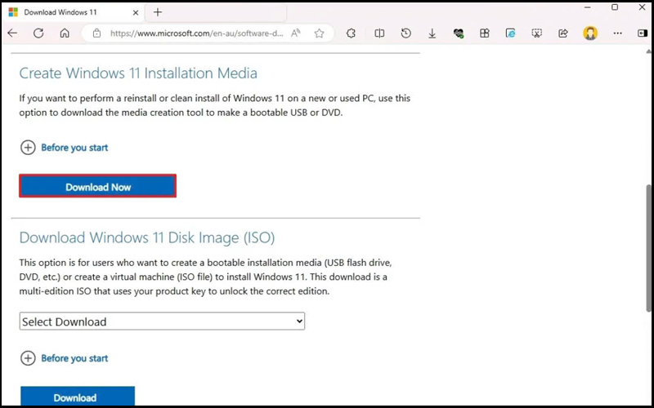
Task: Maximize the browser window
Action: pyautogui.click(x=615, y=7)
